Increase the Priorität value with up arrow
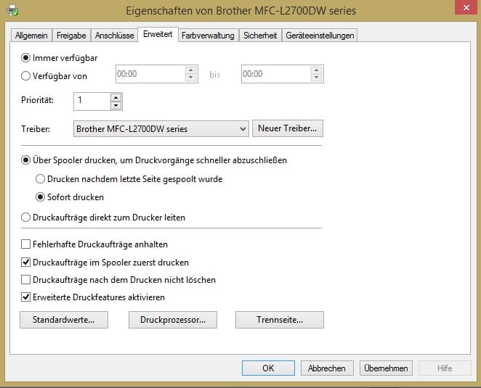 tap(116, 96)
